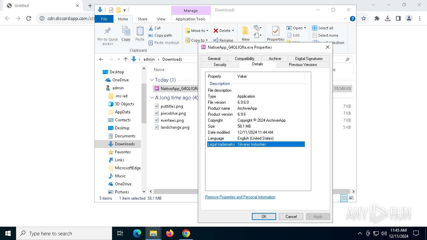427x240 pixels.
Task: Click OK in Properties dialog
Action: click(264, 217)
